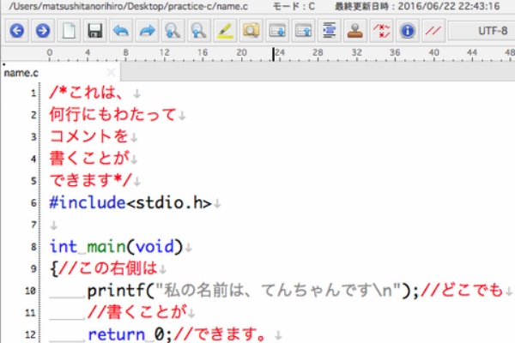The image size is (515, 343).
Task: Create a new blank document
Action: (x=69, y=31)
